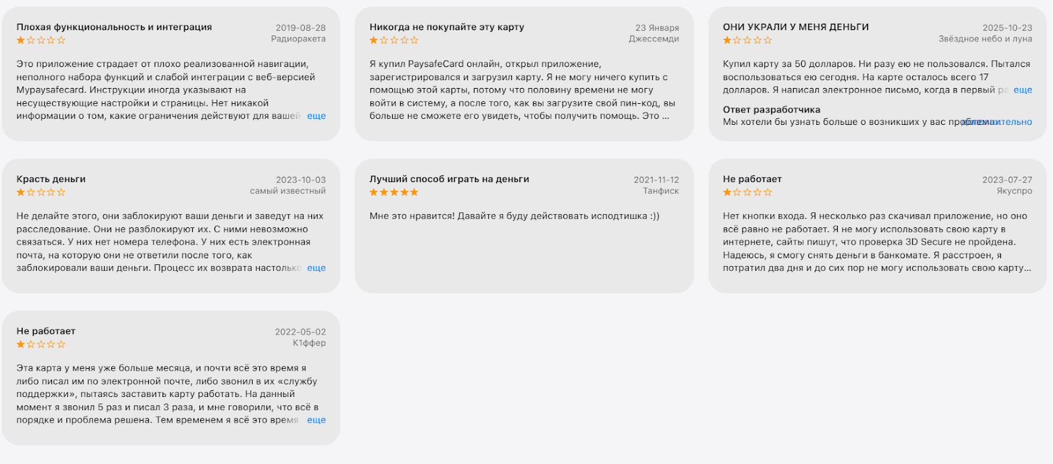1053x464 pixels.
Task: Expand "еще" in "Плохая функциональность" review
Action: pos(316,116)
